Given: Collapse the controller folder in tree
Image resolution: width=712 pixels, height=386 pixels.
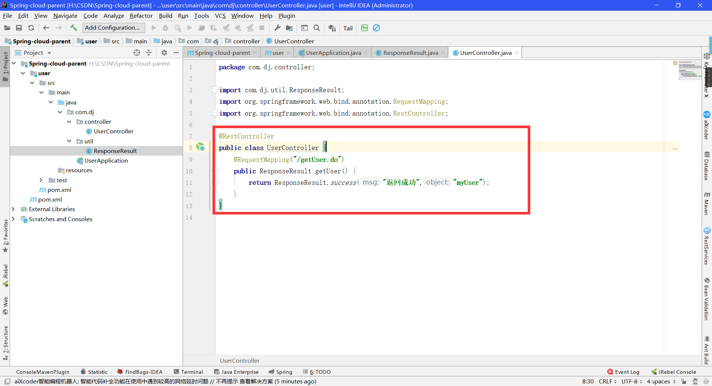Looking at the screenshot, I should click(69, 122).
